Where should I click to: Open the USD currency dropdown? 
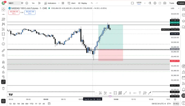175,8
